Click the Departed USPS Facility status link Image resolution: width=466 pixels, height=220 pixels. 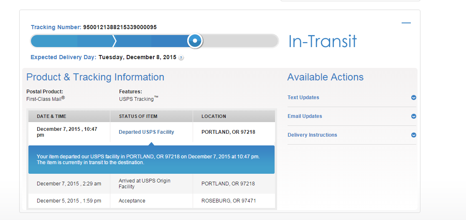click(146, 132)
